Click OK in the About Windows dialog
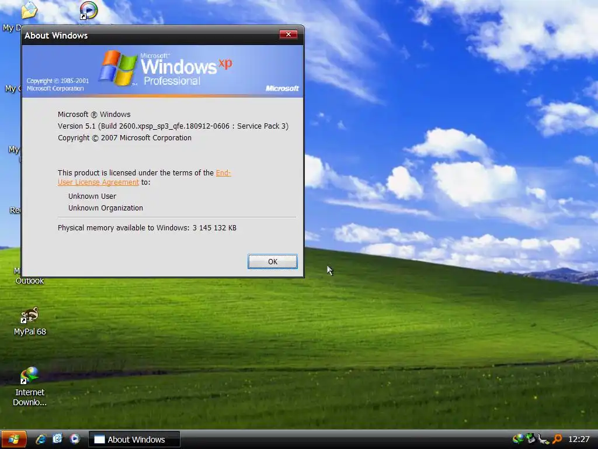598x449 pixels. click(x=272, y=261)
